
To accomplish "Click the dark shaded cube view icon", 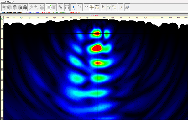I will pos(25,8).
